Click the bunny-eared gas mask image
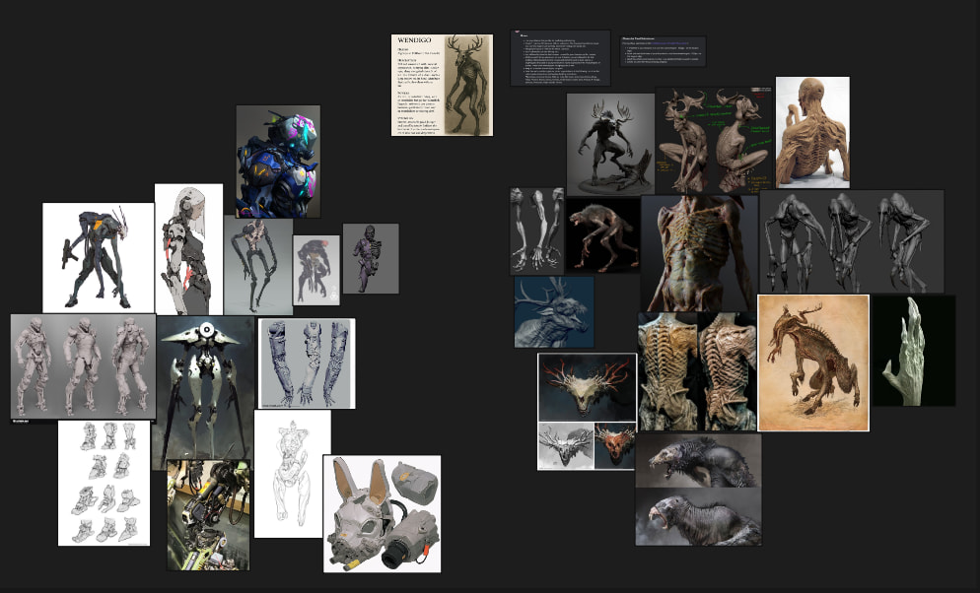Viewport: 980px width, 593px height. [382, 513]
